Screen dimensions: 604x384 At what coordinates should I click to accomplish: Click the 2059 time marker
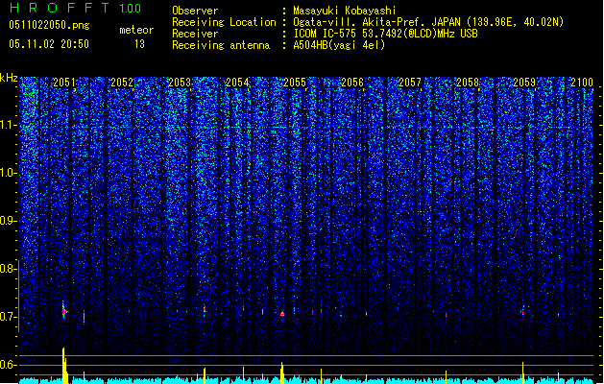pos(524,83)
